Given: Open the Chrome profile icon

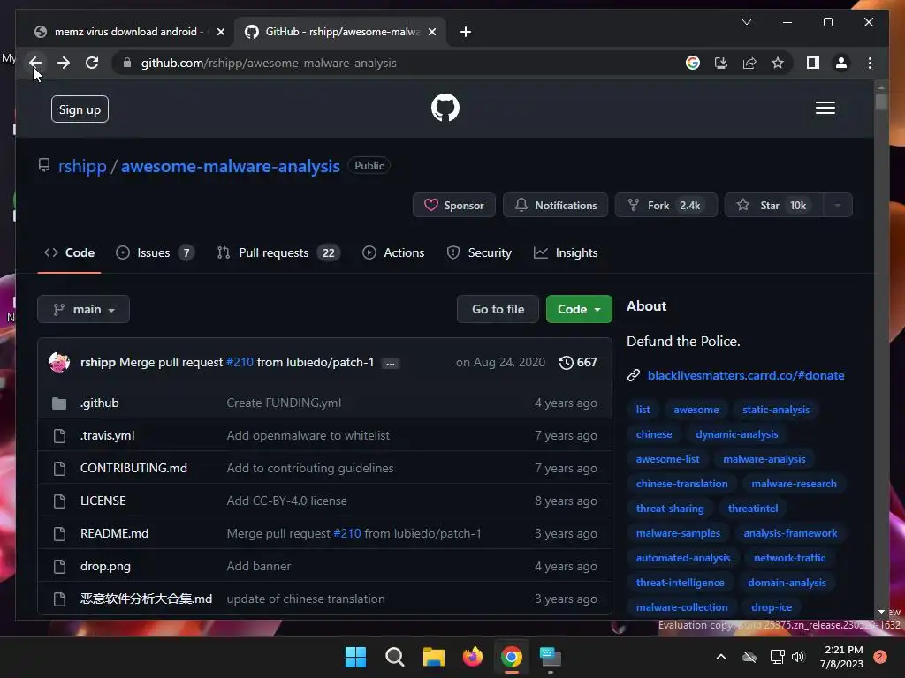Looking at the screenshot, I should click(x=841, y=63).
